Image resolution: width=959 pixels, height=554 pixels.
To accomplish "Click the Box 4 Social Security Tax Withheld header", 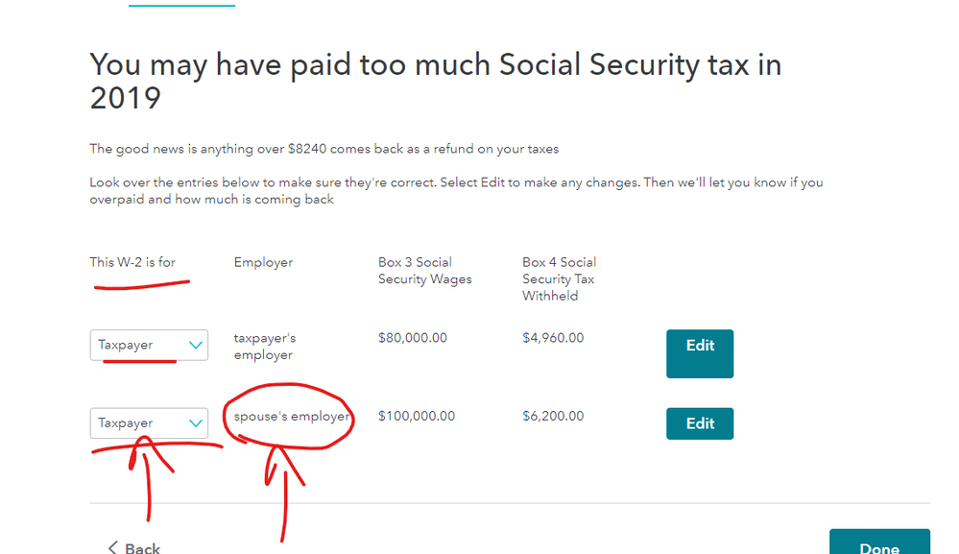I will pyautogui.click(x=559, y=278).
